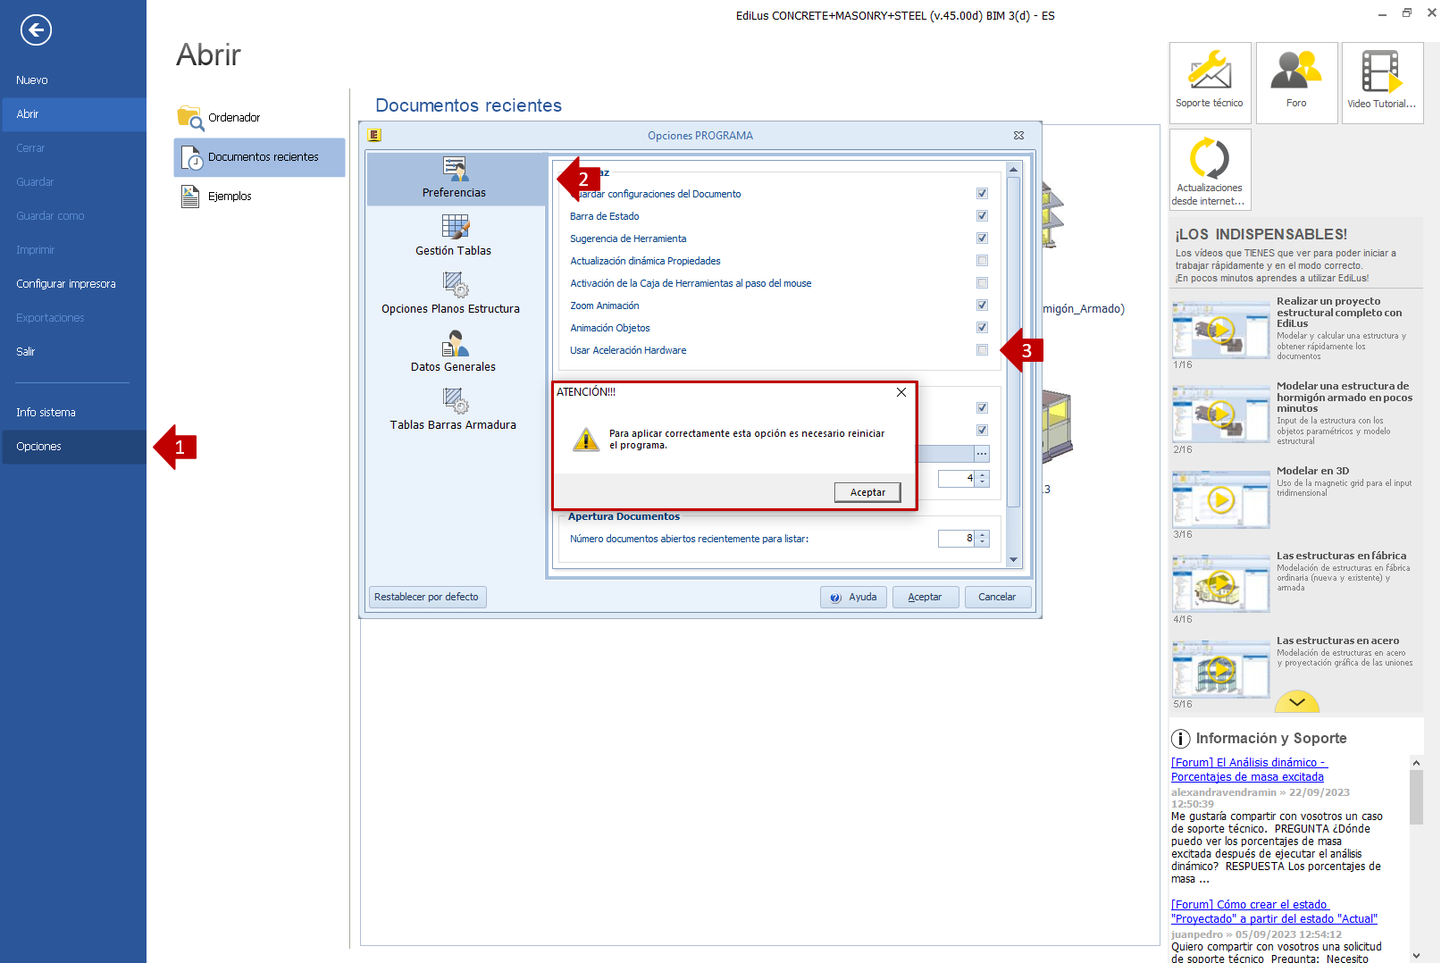
Task: Increase recent documents number stepper
Action: click(983, 534)
